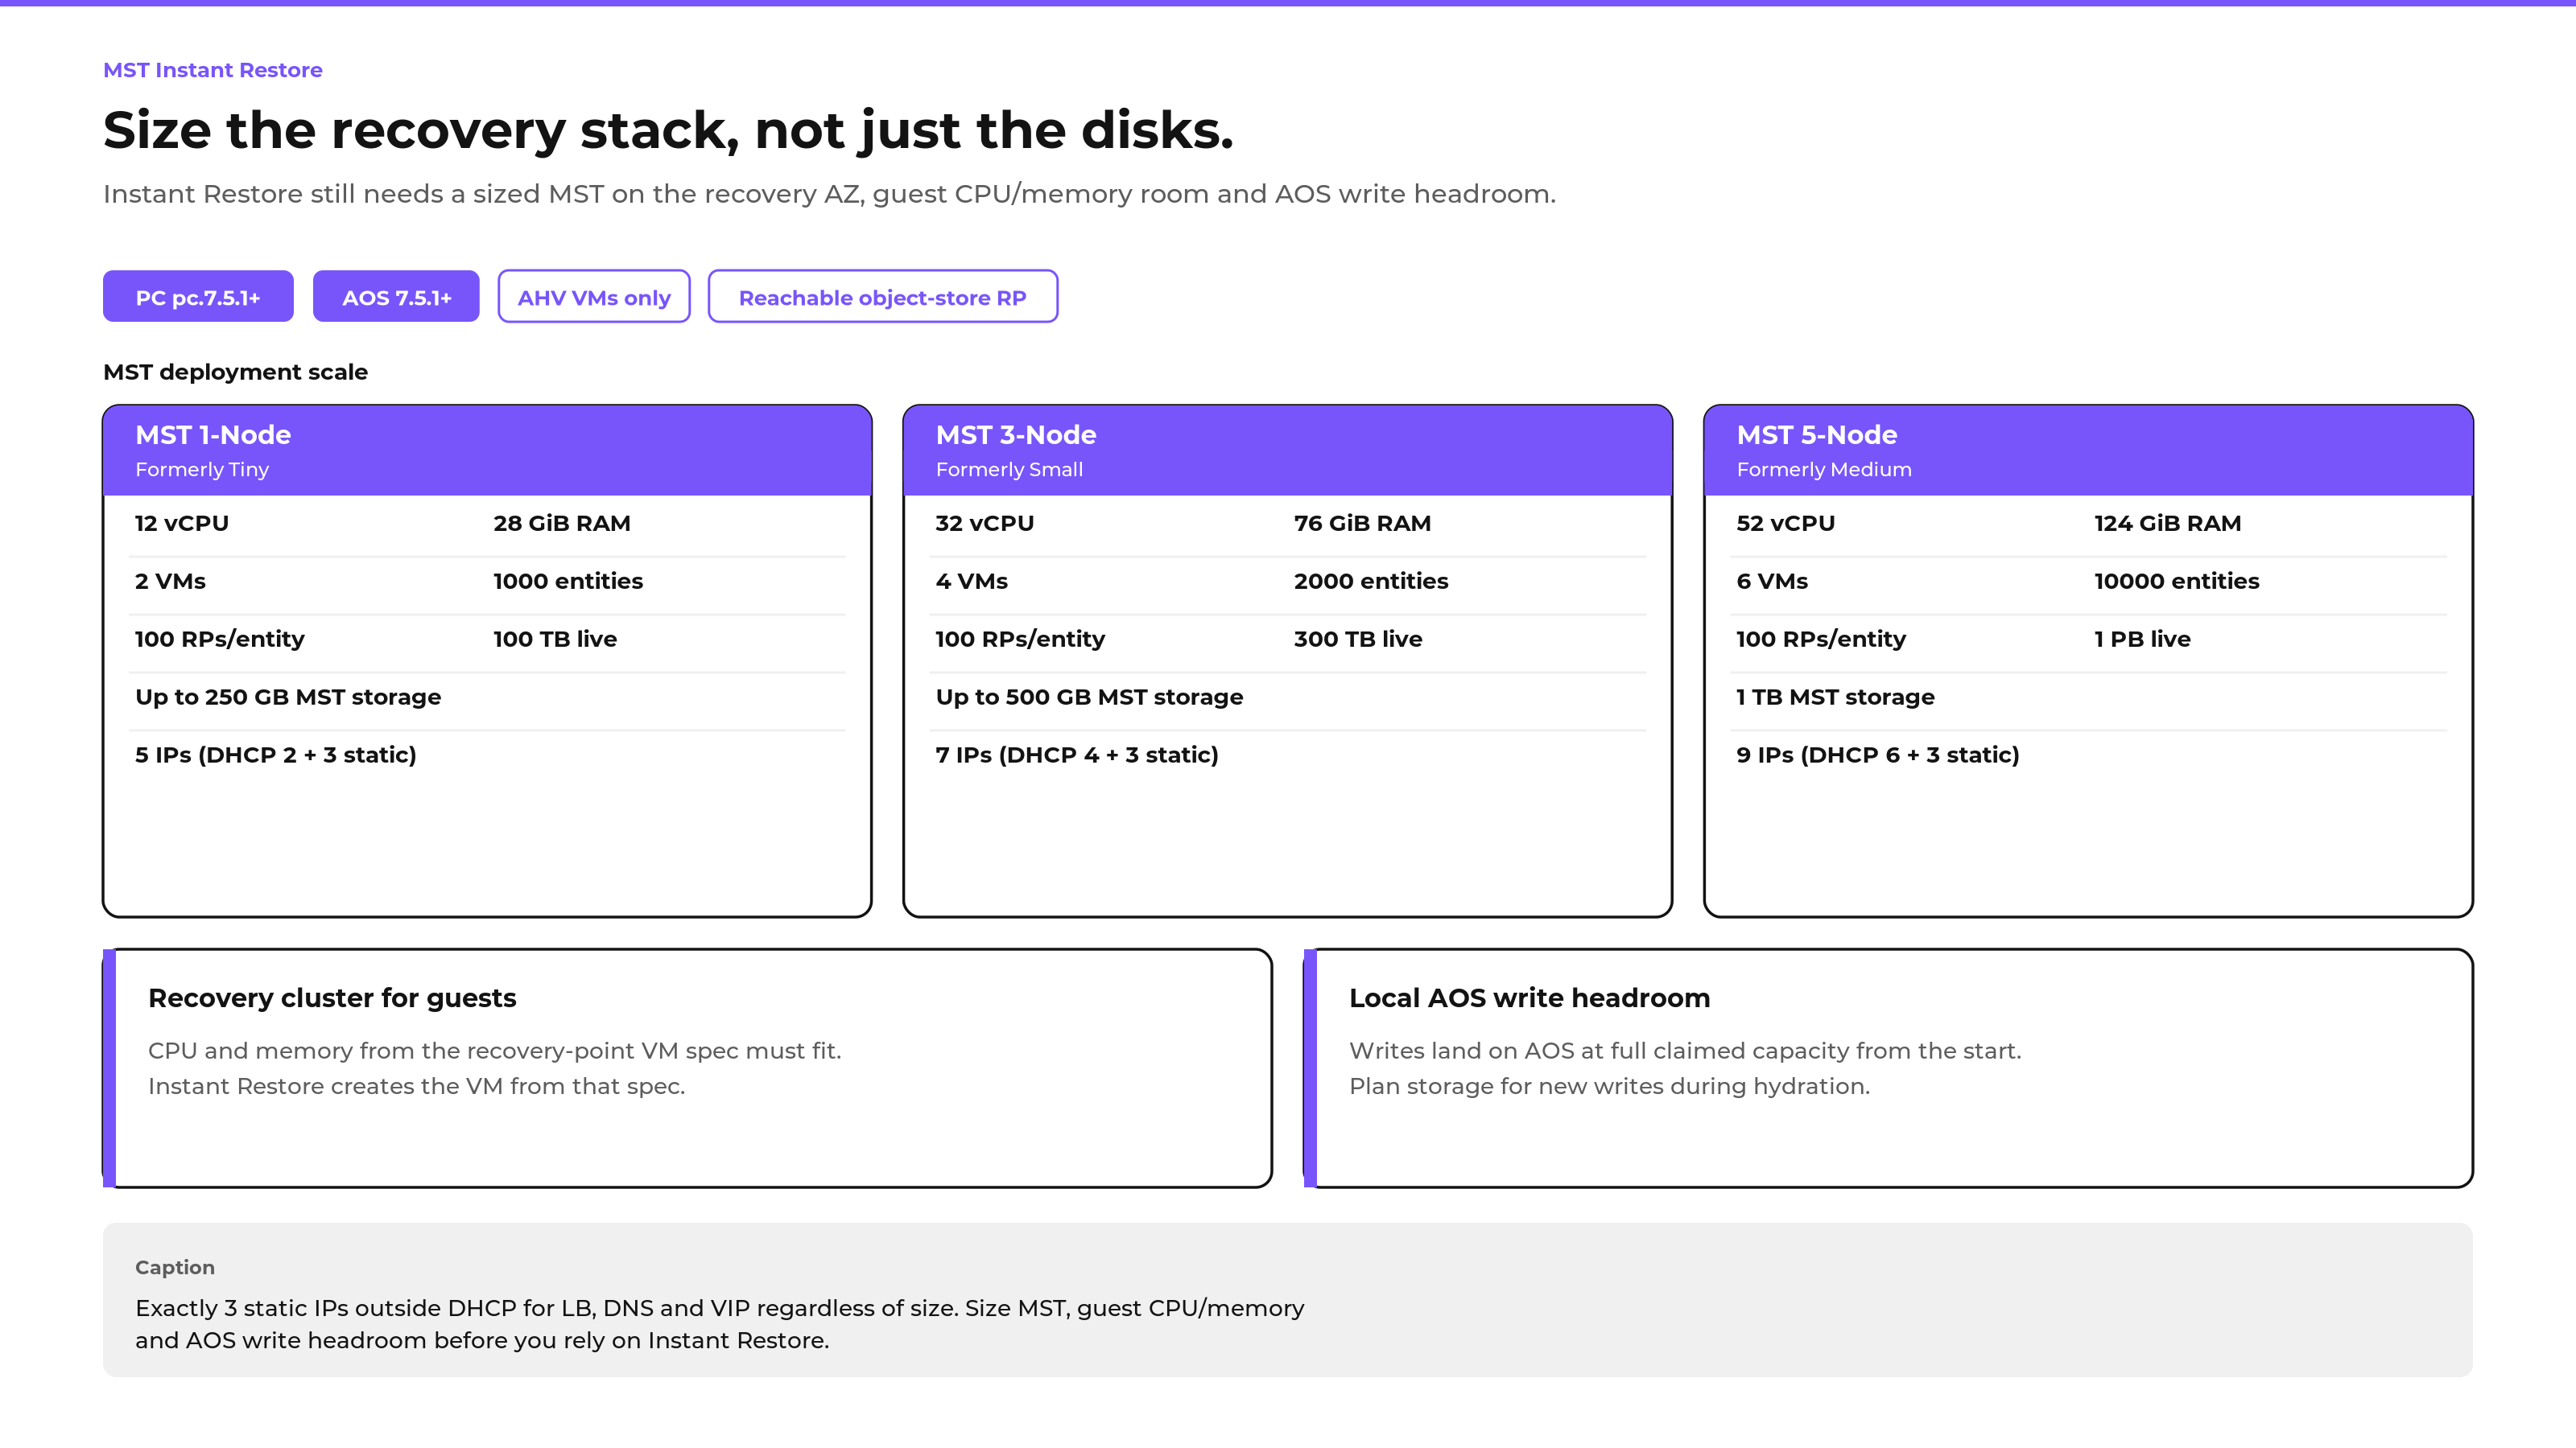Click the 'Formerly Small' subtitle
This screenshot has height=1448, width=2576.
click(1009, 470)
